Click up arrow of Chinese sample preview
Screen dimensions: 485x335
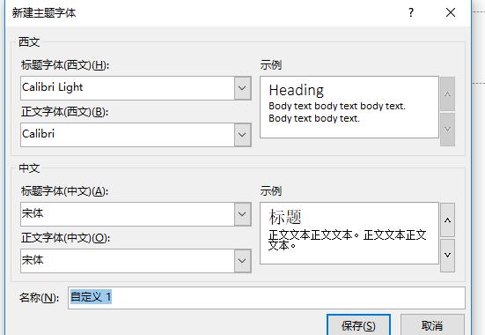447,220
